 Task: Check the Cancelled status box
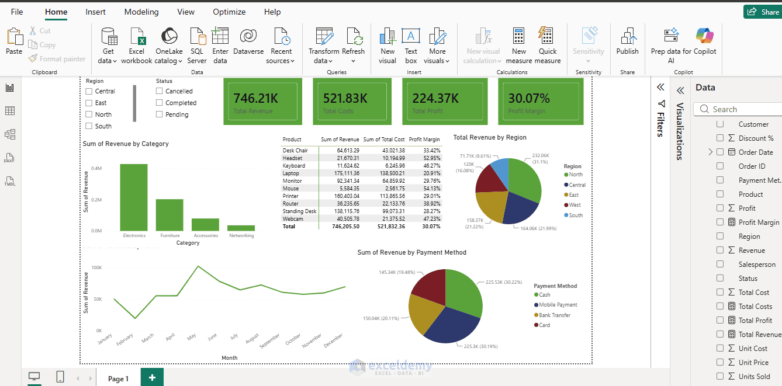click(x=159, y=91)
